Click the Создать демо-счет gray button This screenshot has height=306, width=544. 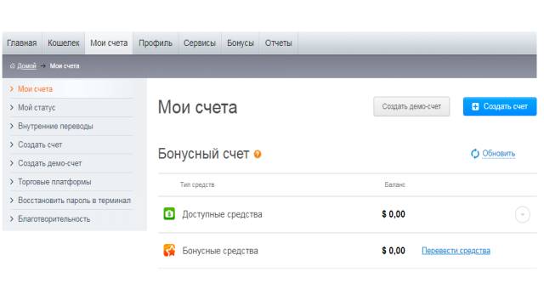[x=411, y=106]
